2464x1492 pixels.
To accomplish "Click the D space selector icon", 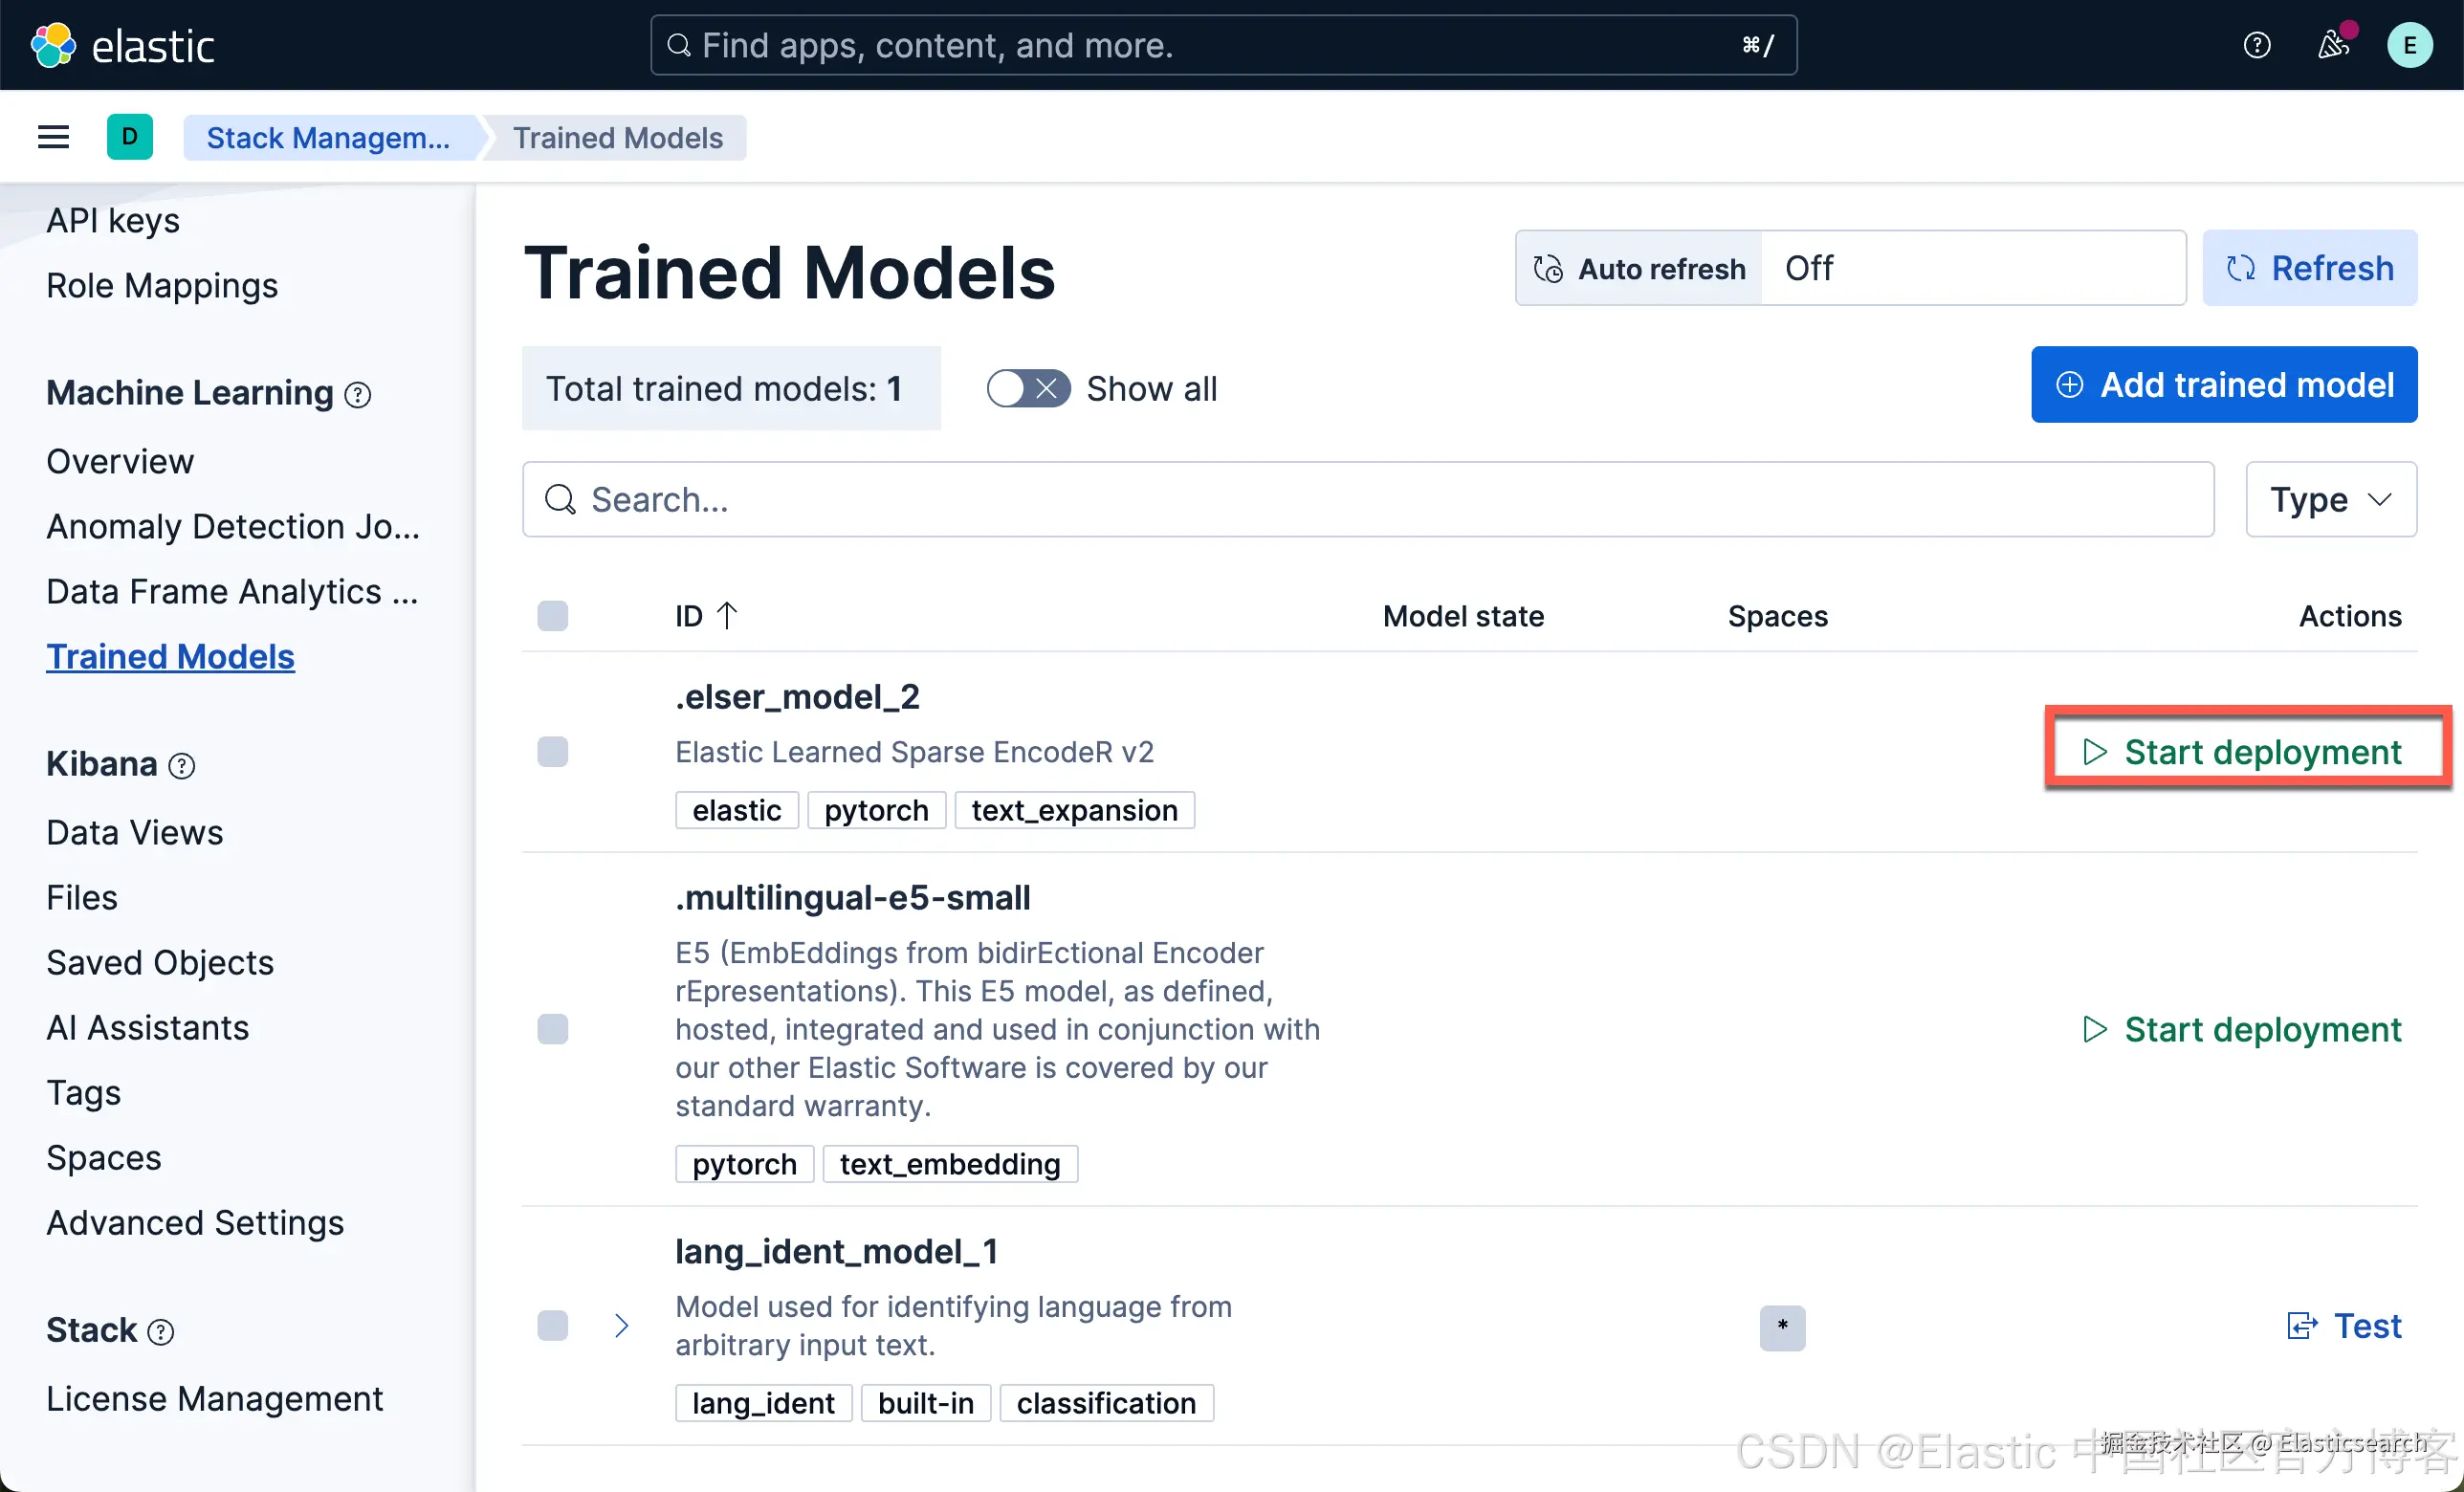I will [130, 137].
